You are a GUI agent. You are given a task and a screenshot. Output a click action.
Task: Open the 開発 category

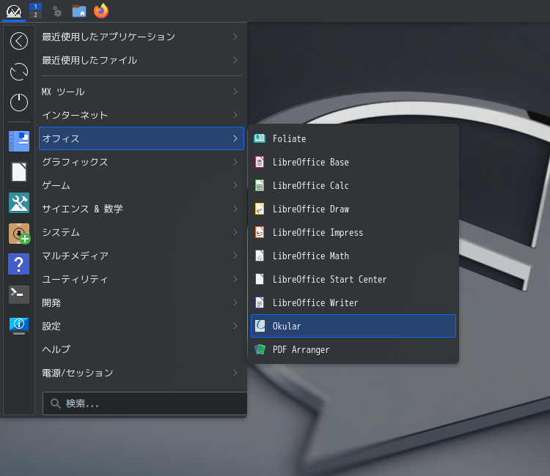coord(142,302)
